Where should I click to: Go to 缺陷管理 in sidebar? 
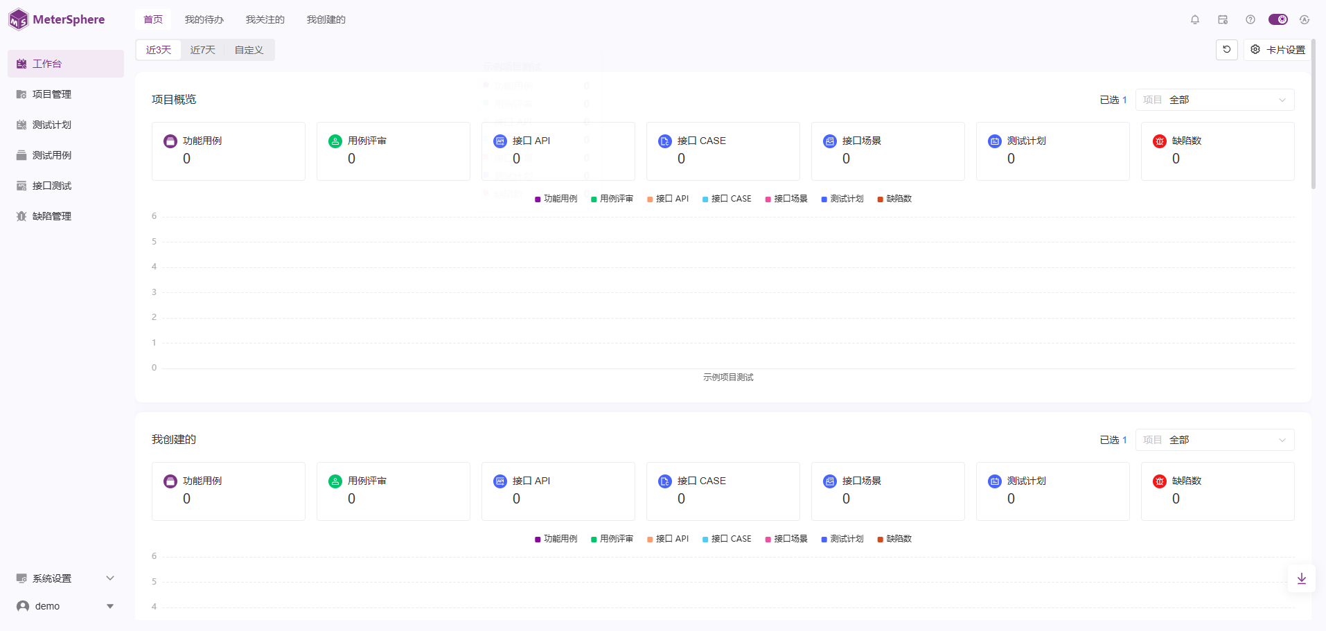click(52, 216)
